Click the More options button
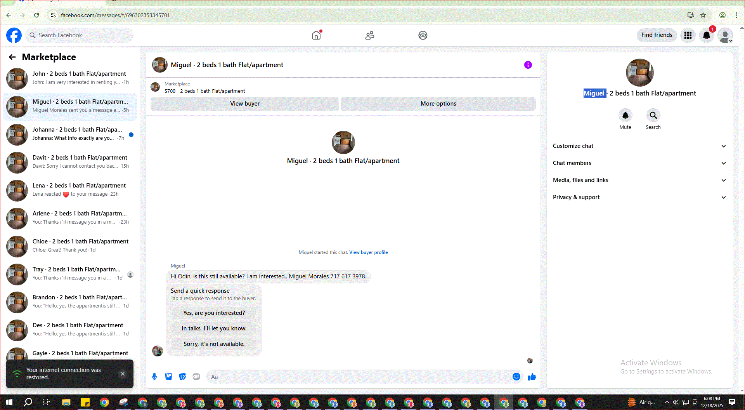Screen dimensions: 745x410 point(438,104)
